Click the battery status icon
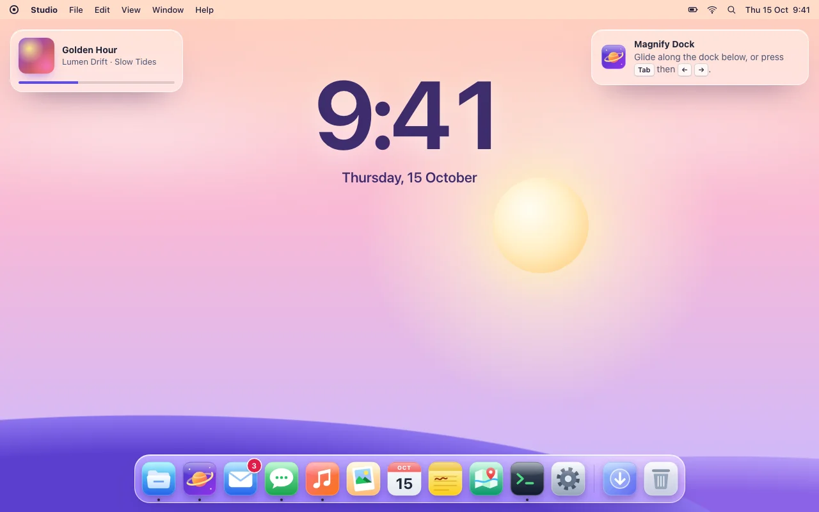 tap(693, 10)
